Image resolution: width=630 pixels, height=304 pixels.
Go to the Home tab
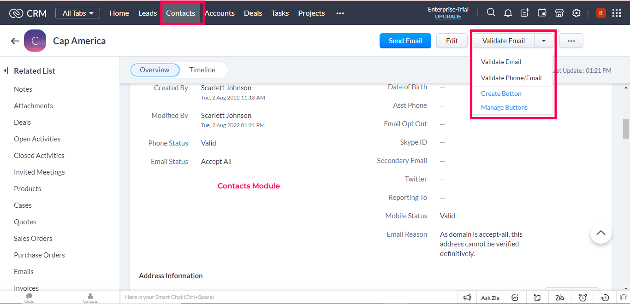(119, 13)
